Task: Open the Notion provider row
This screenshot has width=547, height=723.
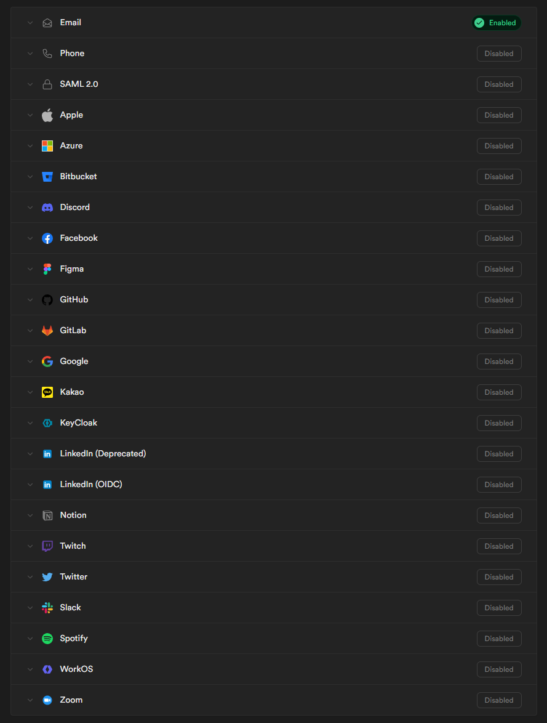Action: tap(73, 515)
